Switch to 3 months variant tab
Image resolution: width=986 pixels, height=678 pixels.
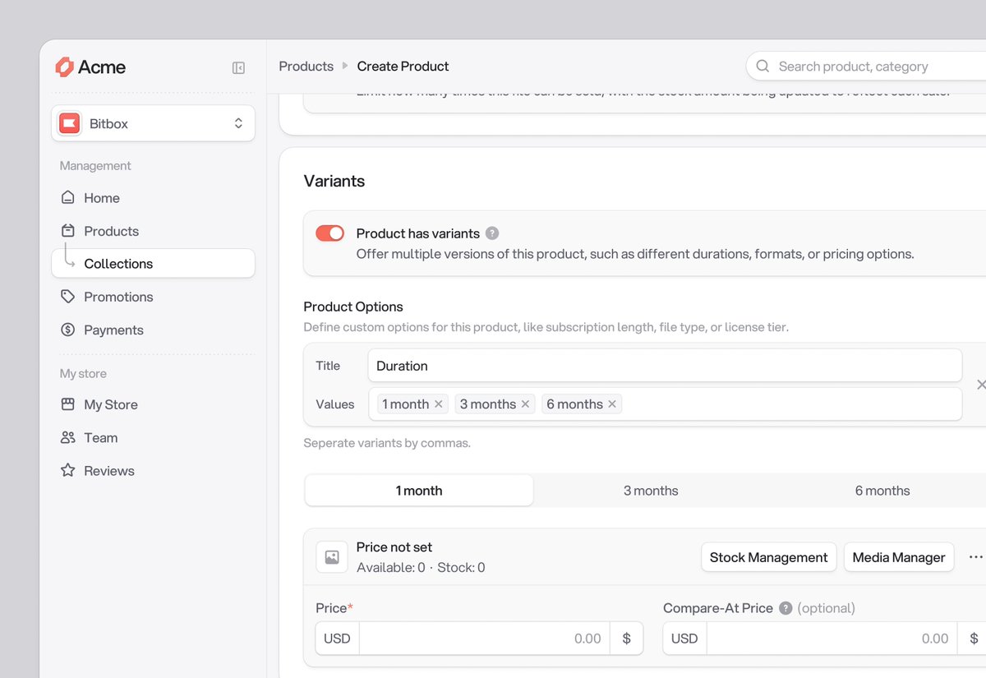651,491
